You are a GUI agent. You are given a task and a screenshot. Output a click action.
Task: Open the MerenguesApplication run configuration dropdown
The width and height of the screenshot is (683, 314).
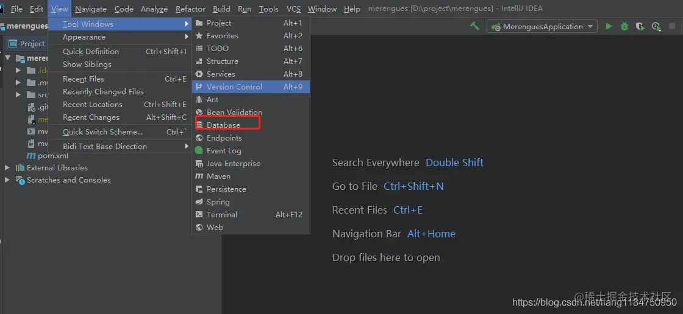click(542, 27)
